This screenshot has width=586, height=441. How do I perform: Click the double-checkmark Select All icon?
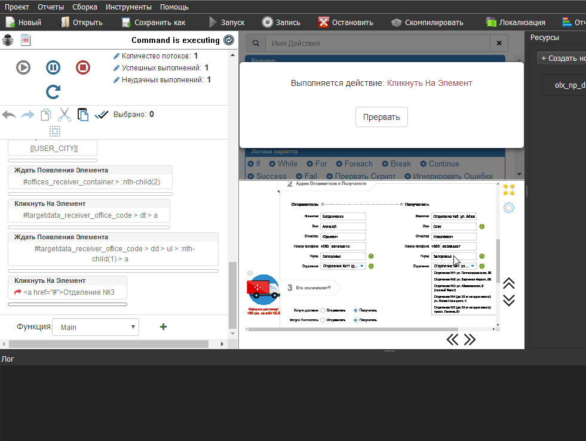[102, 115]
